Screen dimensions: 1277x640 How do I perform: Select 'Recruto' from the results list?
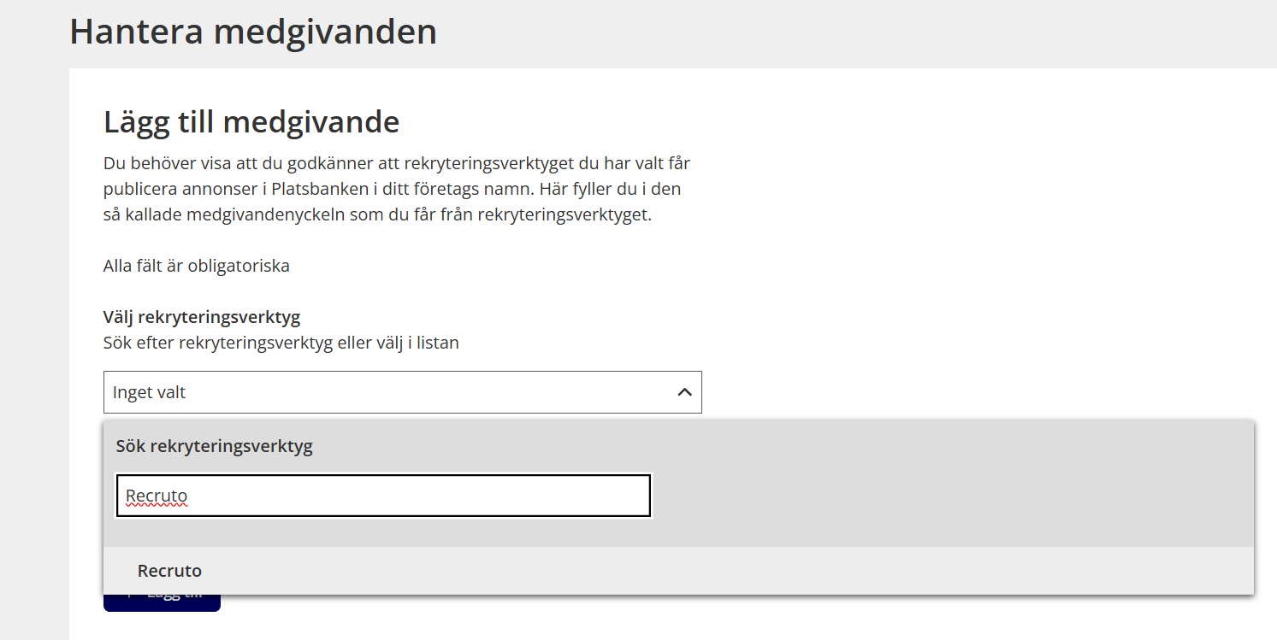pos(170,571)
